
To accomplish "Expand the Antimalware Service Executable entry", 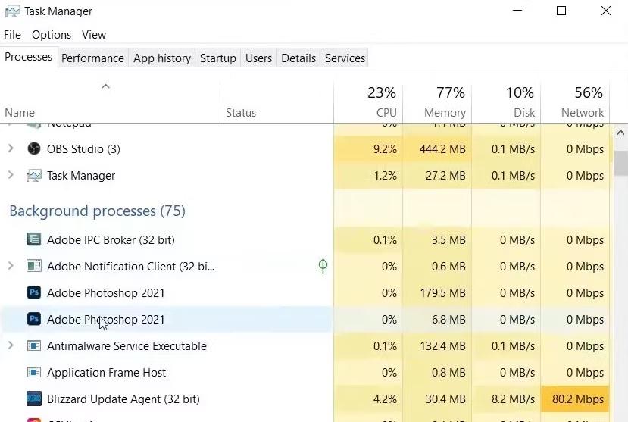I will click(x=11, y=346).
